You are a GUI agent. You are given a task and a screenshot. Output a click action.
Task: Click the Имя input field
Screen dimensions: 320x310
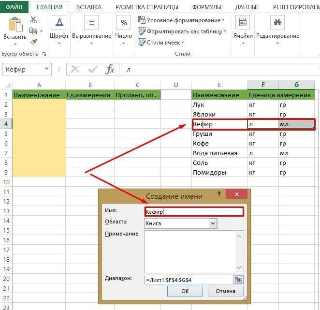(194, 212)
